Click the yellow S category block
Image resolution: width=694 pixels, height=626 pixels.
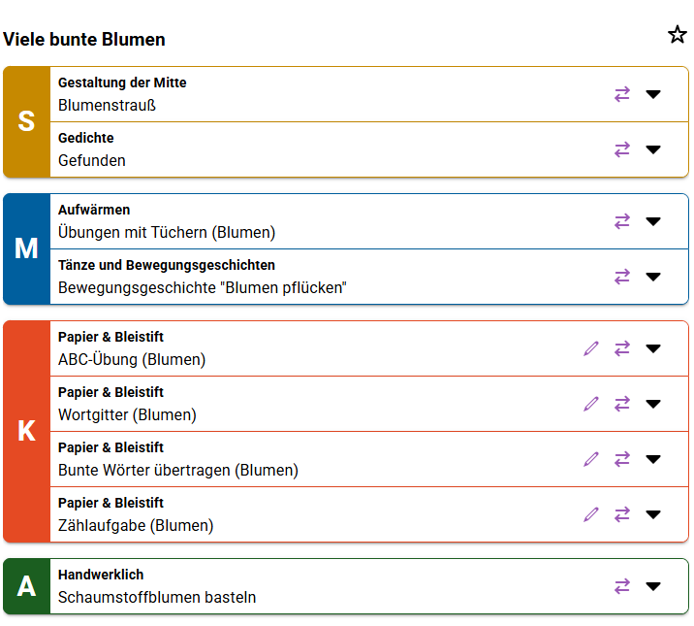tap(26, 122)
